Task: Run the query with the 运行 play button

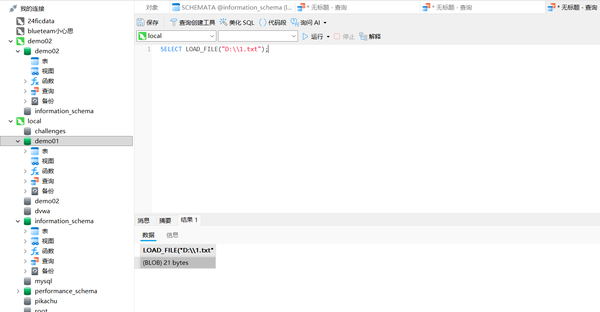Action: [306, 36]
